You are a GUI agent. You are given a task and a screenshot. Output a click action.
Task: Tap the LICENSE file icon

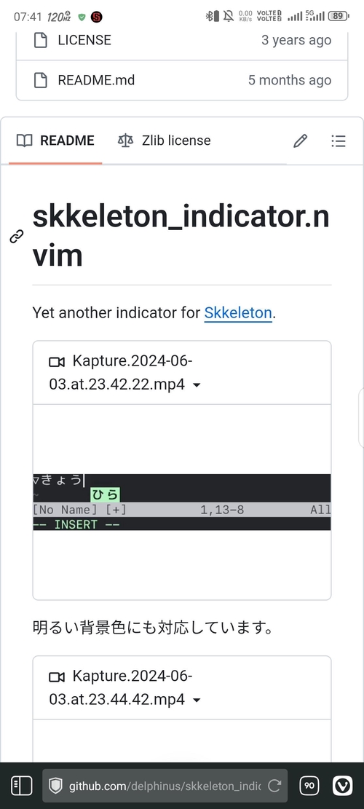coord(41,40)
